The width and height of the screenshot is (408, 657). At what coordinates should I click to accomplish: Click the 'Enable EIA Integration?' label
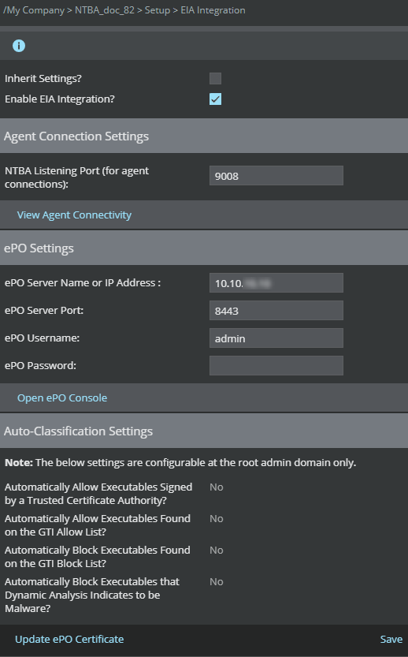click(59, 99)
